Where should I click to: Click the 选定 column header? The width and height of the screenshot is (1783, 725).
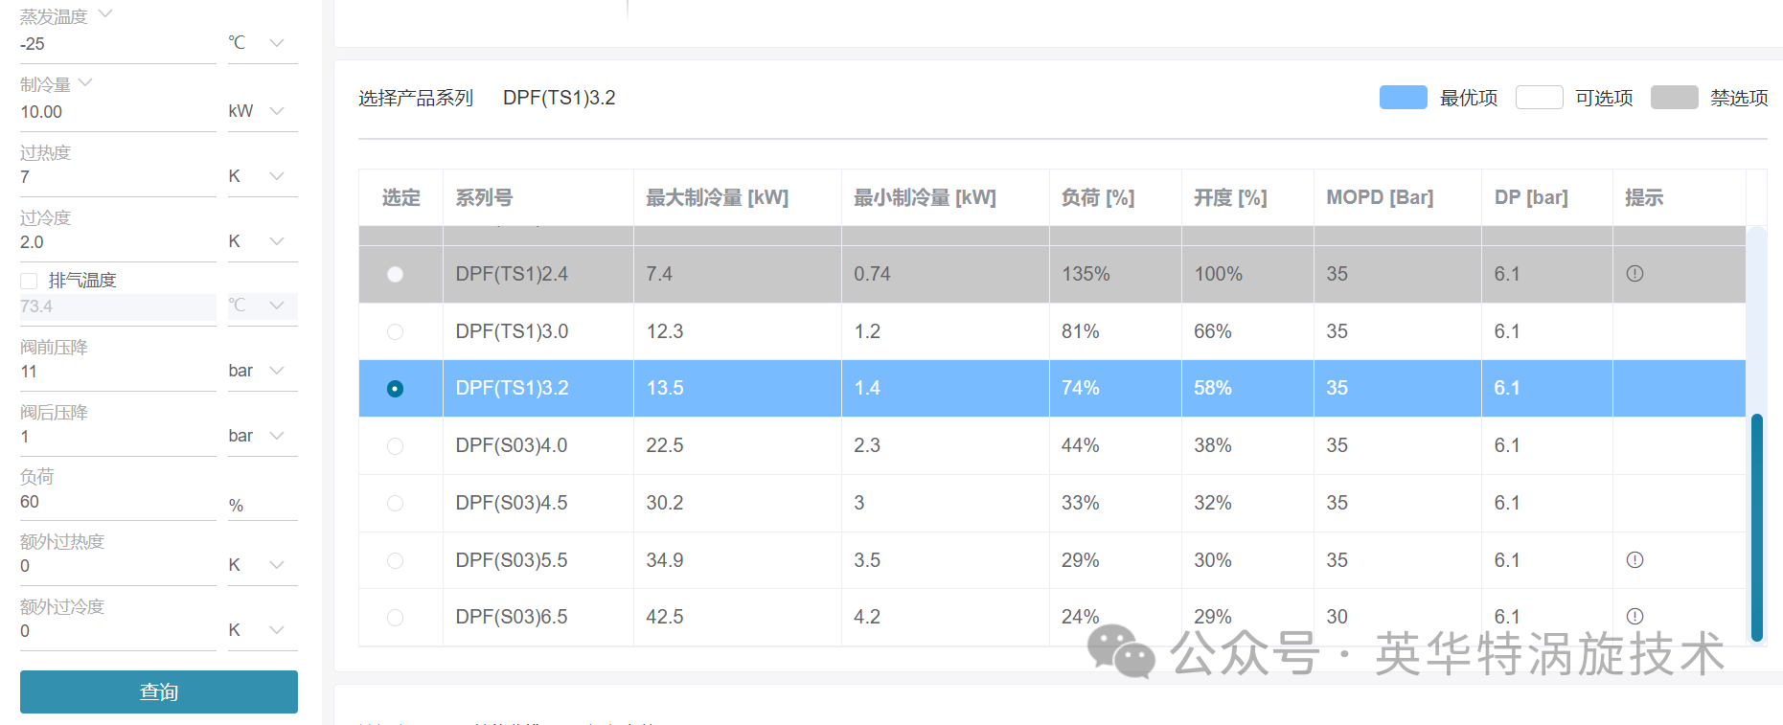[x=401, y=197]
